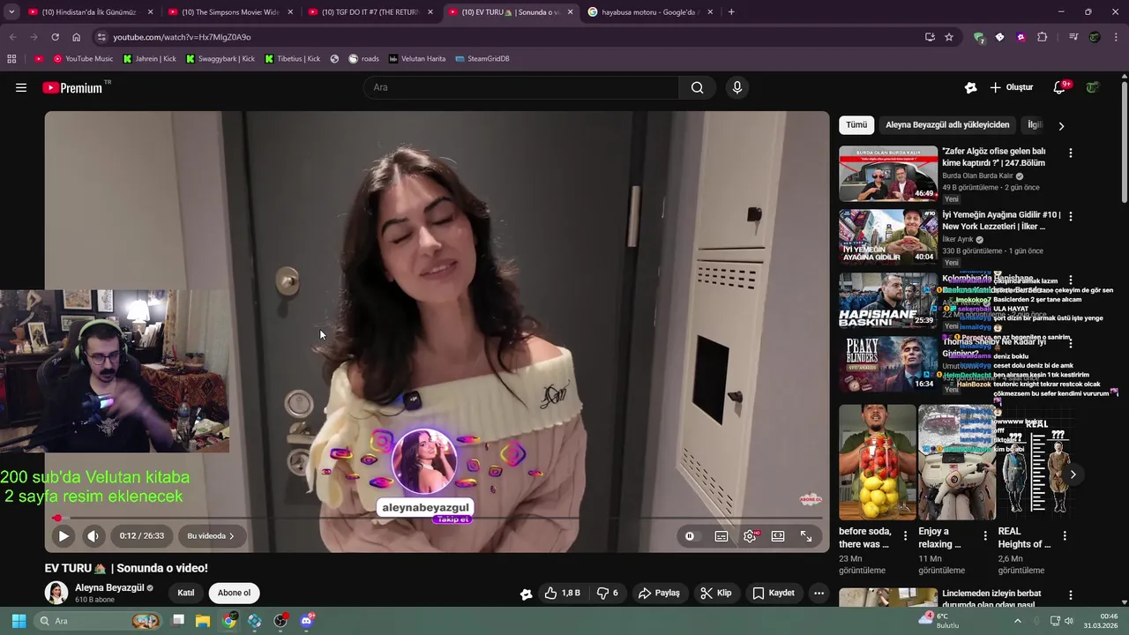1129x635 pixels.
Task: Bookmark this page with the star icon
Action: point(949,37)
